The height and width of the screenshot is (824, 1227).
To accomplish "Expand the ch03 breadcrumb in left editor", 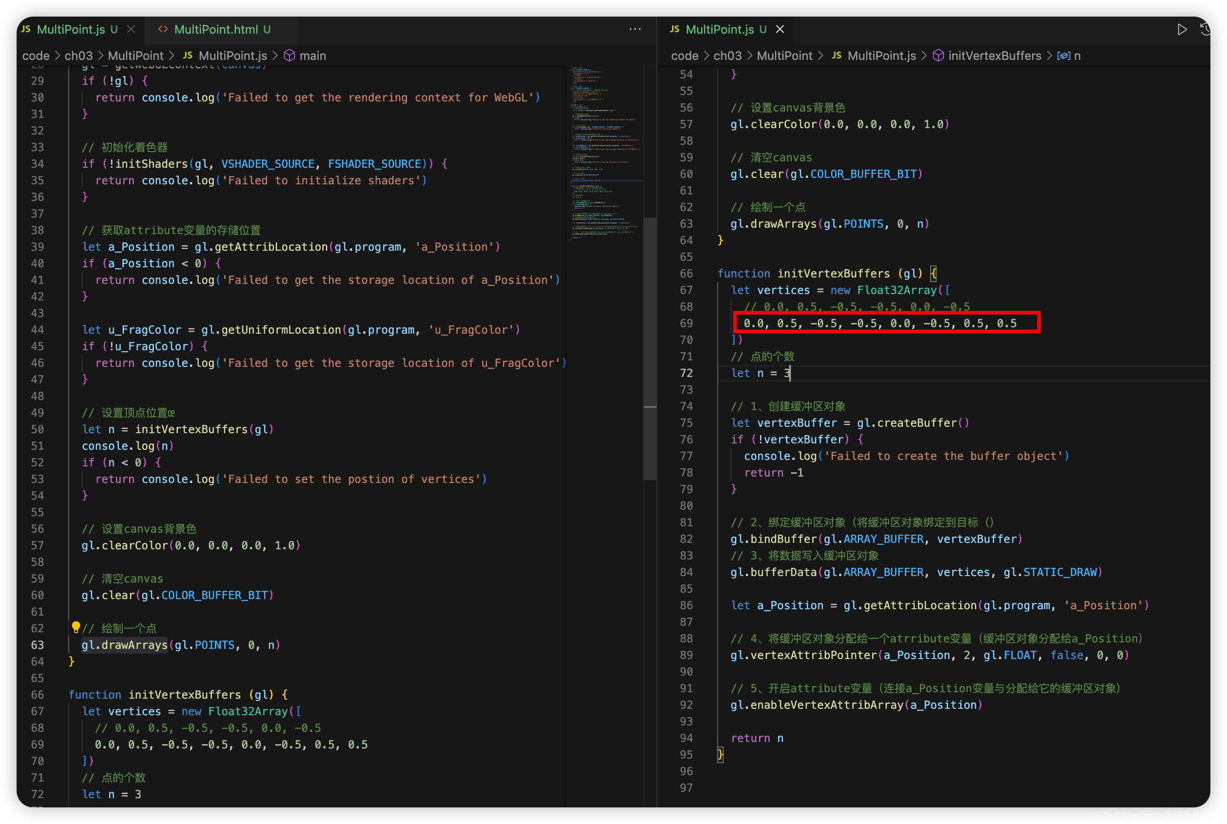I will click(78, 56).
